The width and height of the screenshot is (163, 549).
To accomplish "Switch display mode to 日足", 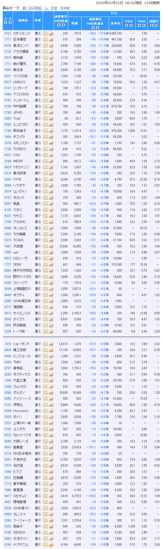I will point(54,8).
